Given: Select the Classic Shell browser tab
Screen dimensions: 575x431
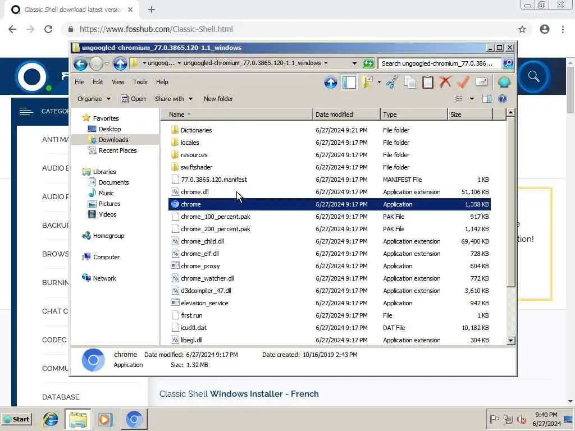Looking at the screenshot, I should [71, 10].
